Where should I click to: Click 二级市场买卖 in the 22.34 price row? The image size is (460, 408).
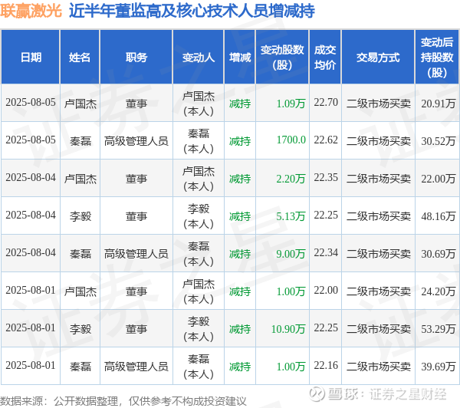pos(379,254)
